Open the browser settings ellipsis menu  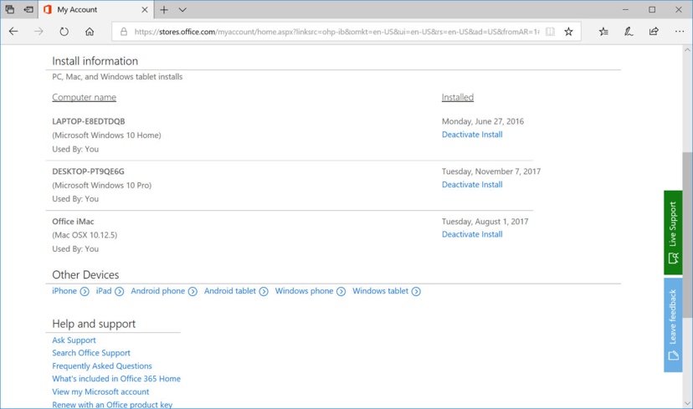pyautogui.click(x=679, y=32)
